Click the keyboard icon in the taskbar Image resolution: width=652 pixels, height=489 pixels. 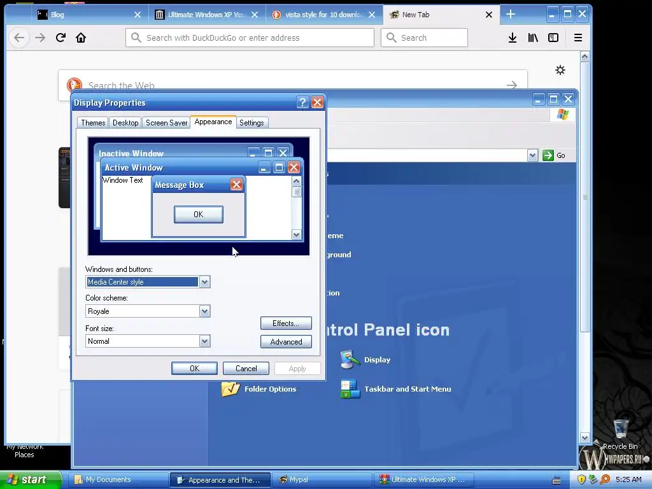(x=556, y=480)
